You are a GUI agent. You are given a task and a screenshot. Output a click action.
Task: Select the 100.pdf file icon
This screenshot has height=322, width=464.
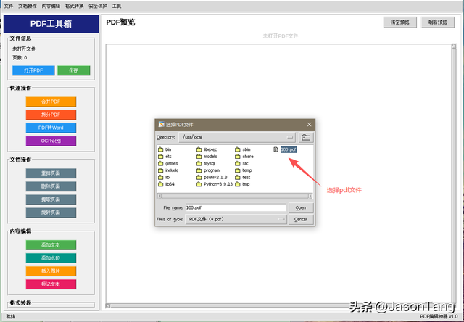275,149
